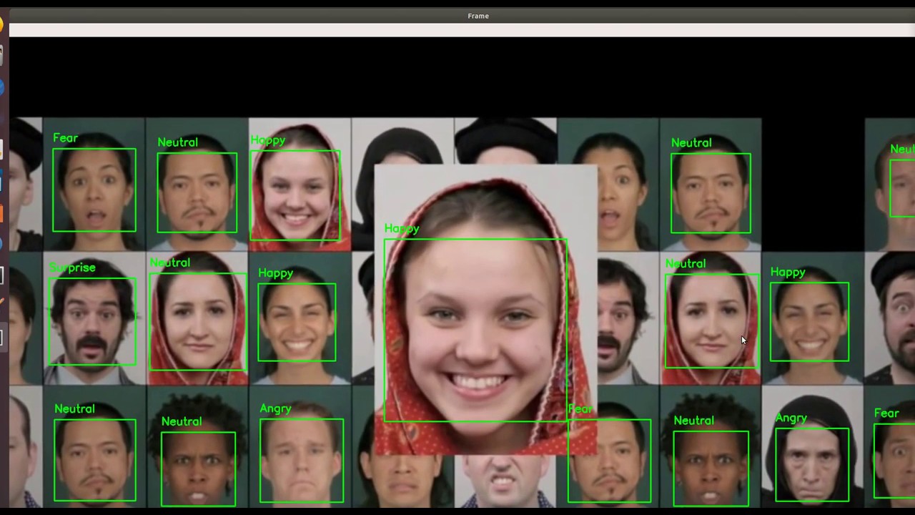Click "Neutral" above scowling curly-haired man, right side
The width and height of the screenshot is (915, 515).
[694, 421]
